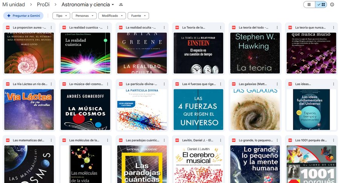Open more options for Las 4 fuerzas file
The height and width of the screenshot is (183, 339).
click(x=221, y=84)
